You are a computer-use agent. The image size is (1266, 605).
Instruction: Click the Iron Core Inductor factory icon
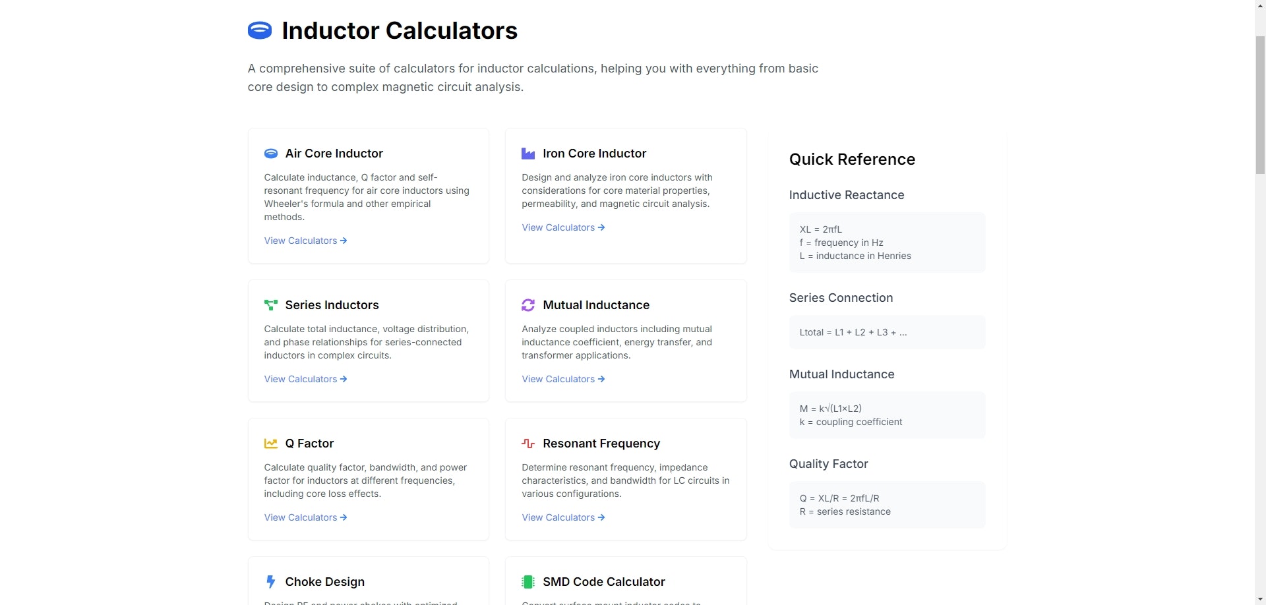528,154
